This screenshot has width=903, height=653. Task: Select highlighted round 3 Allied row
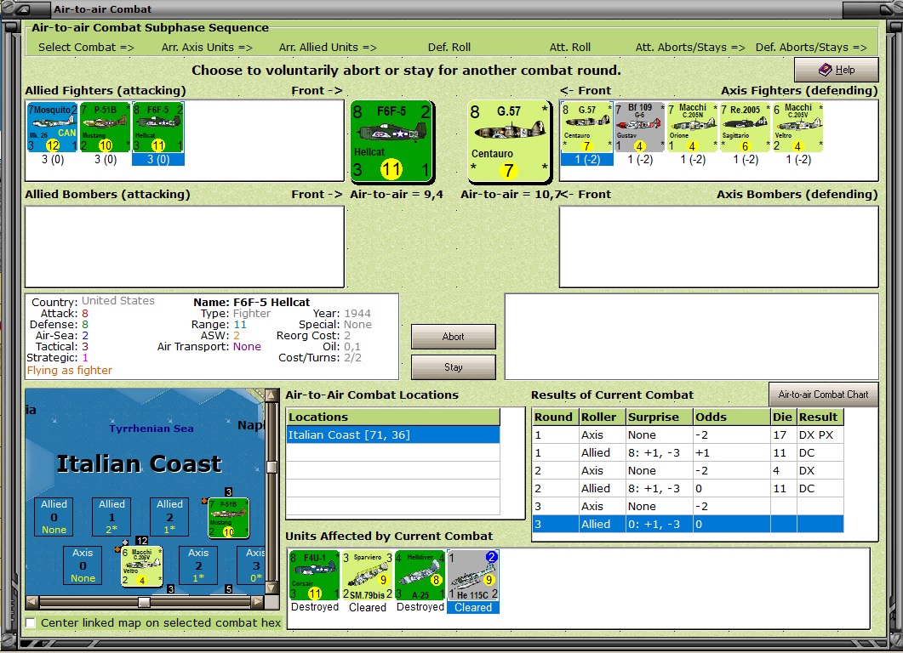(x=689, y=524)
